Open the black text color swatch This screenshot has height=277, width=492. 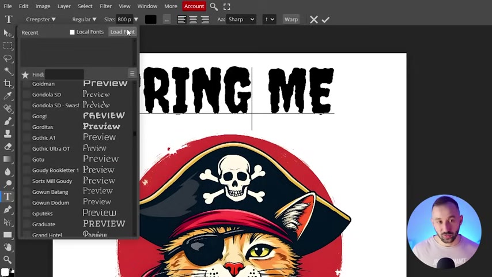[x=150, y=20]
